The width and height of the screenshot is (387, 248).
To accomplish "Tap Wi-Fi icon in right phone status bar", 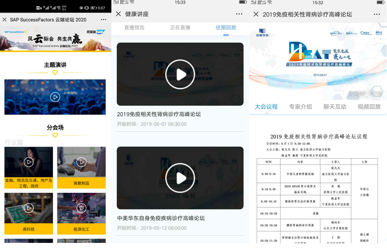I will (269, 2).
